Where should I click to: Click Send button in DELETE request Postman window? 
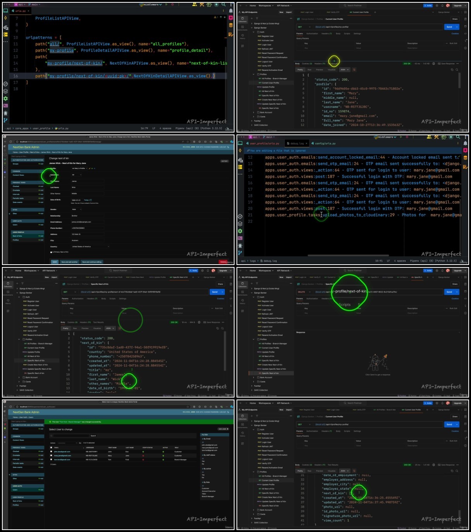tap(449, 292)
